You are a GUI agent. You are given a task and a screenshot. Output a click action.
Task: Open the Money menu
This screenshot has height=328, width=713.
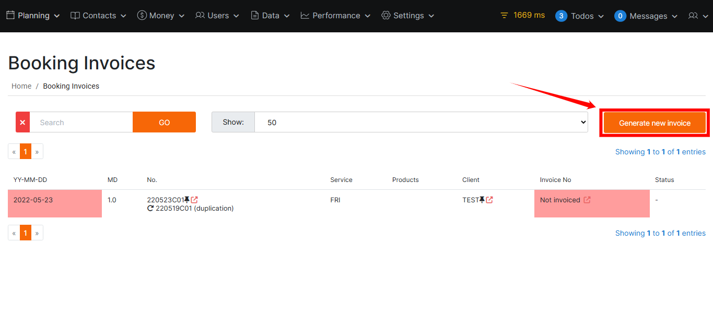pos(161,16)
